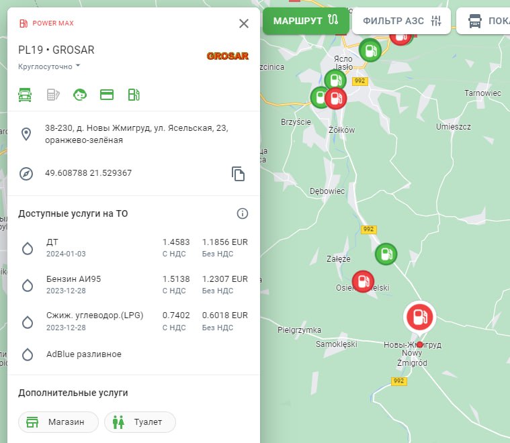The height and width of the screenshot is (443, 510).
Task: Select the red fuel marker near Osiek Jasielski
Action: 363,281
